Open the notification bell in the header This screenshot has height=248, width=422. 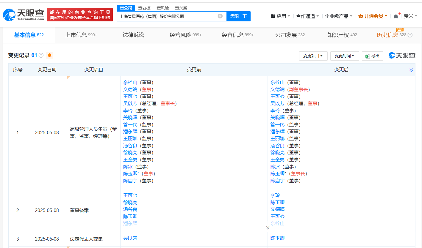396,16
